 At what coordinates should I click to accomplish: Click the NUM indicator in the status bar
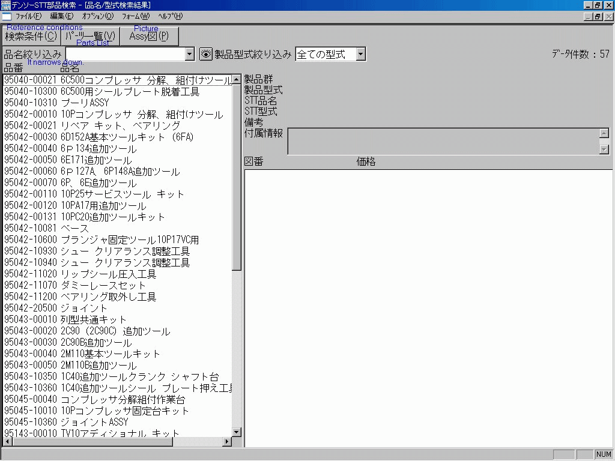(x=604, y=454)
